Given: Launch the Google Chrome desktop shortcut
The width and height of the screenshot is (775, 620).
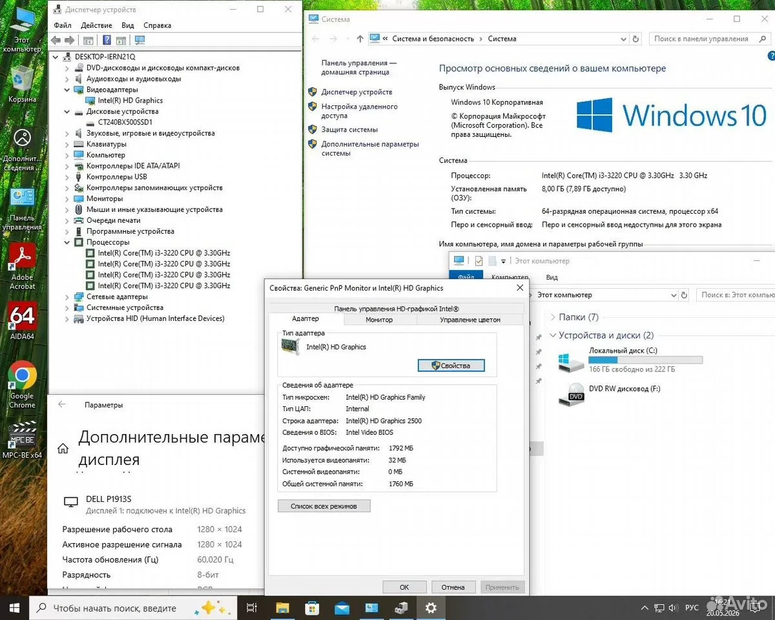Looking at the screenshot, I should (x=23, y=385).
